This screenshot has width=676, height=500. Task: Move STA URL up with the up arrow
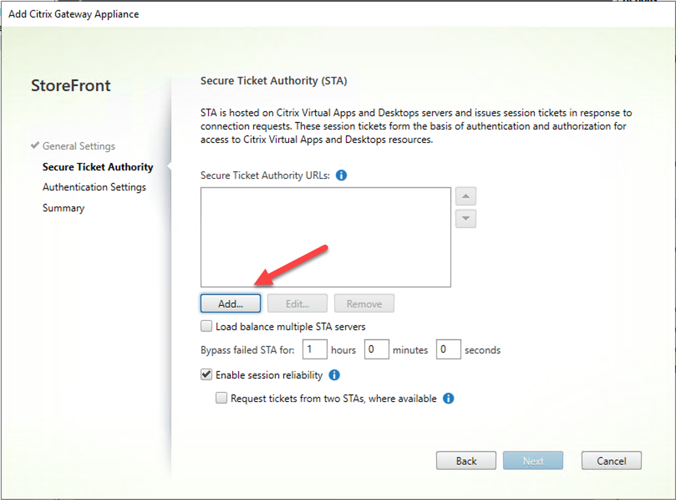(x=466, y=197)
